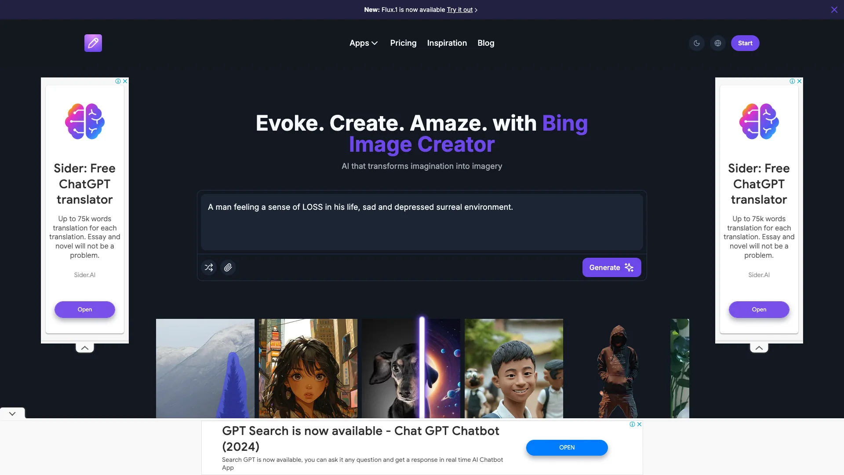Click the Start button in navbar

[745, 43]
